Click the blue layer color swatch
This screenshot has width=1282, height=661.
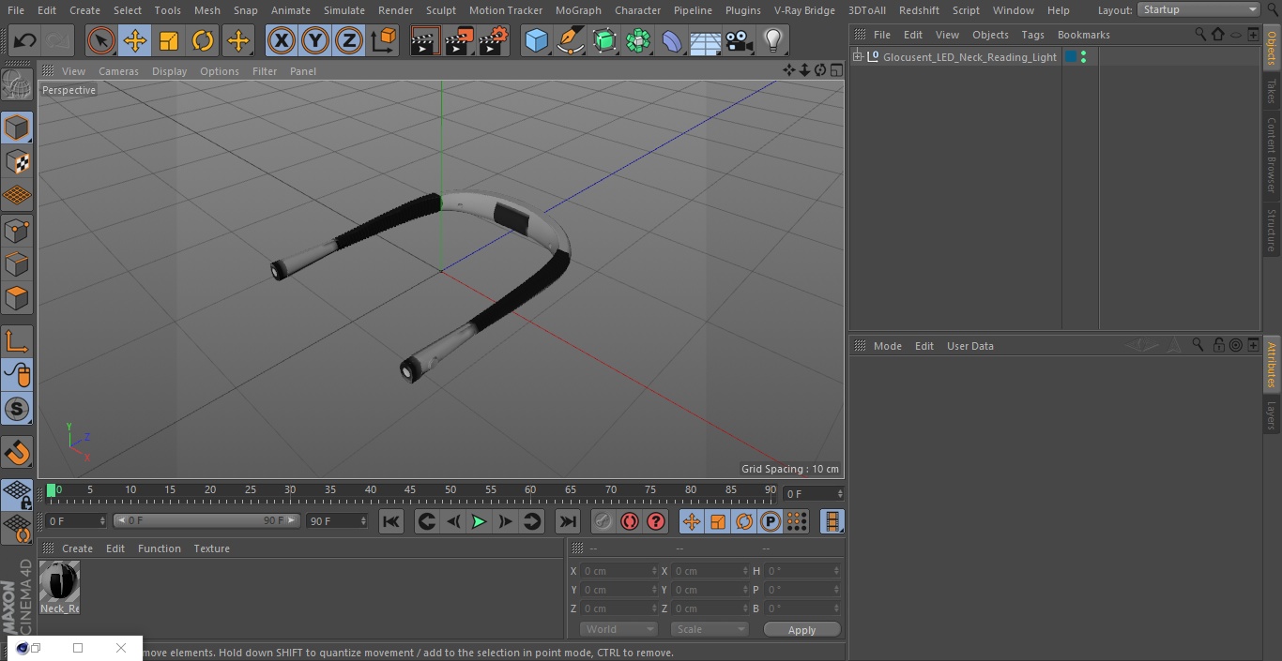1071,57
